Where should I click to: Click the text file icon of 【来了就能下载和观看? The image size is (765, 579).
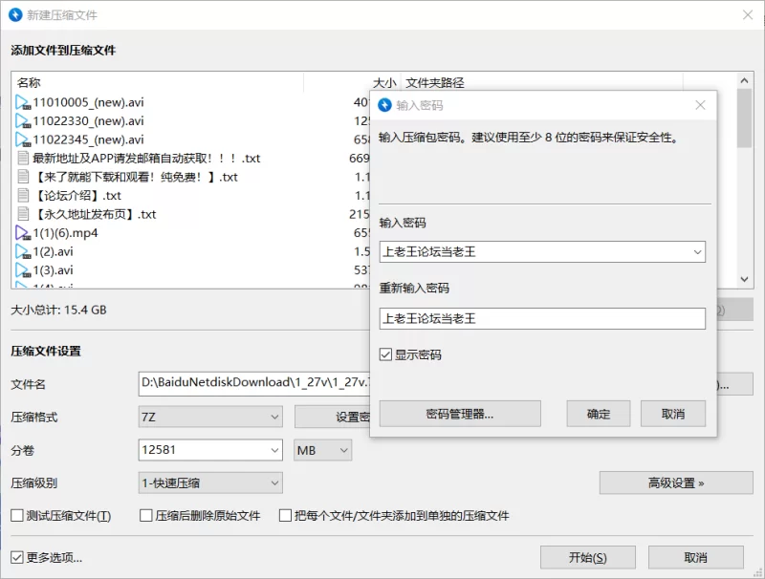23,177
